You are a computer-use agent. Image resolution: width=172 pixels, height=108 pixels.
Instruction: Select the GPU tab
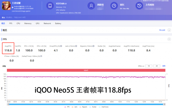(38, 23)
